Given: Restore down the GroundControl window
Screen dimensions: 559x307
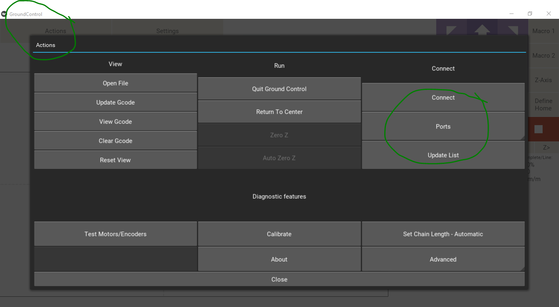Looking at the screenshot, I should point(530,13).
